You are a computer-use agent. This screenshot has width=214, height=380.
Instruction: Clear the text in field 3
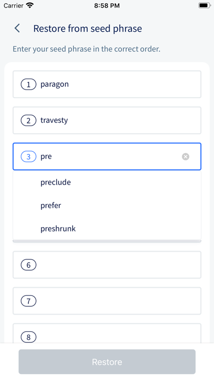(186, 157)
